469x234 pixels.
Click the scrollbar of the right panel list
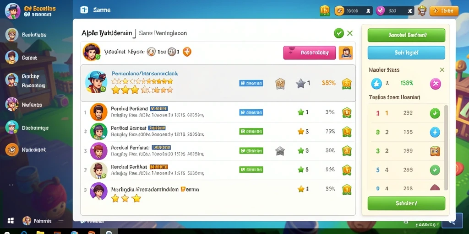click(x=446, y=148)
